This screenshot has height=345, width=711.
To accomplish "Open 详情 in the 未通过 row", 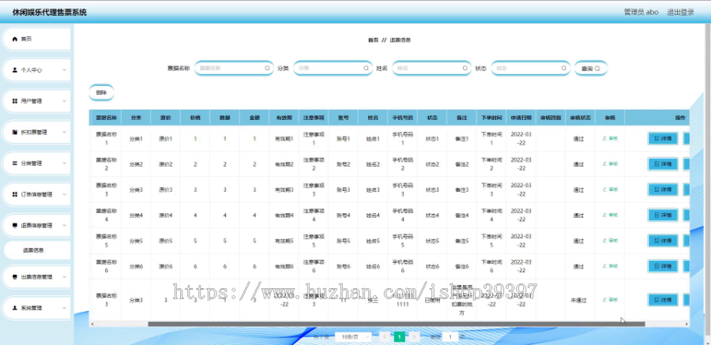I will (663, 300).
